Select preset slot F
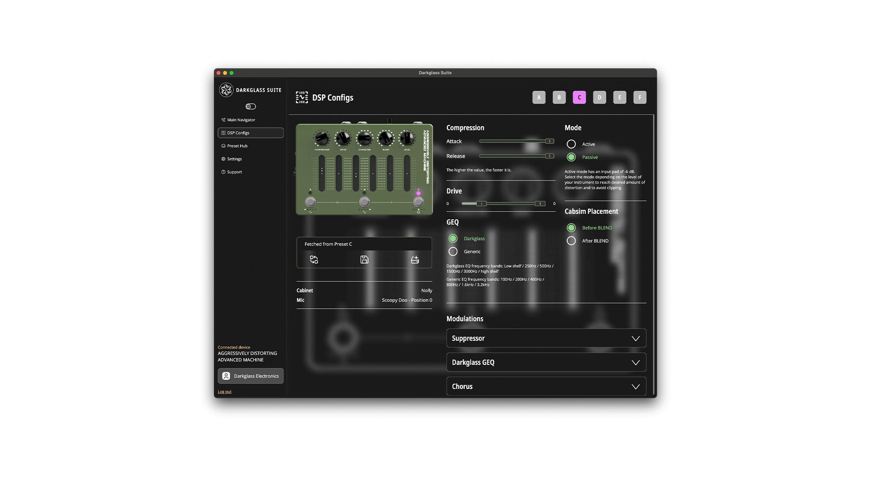This screenshot has width=871, height=479. [640, 98]
